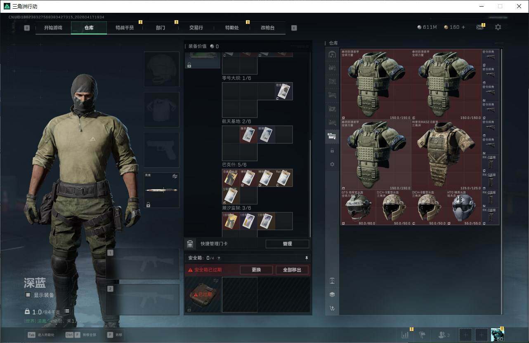
Task: Click the Ctrl F 转移全部 shortcut hint
Action: [x=80, y=335]
